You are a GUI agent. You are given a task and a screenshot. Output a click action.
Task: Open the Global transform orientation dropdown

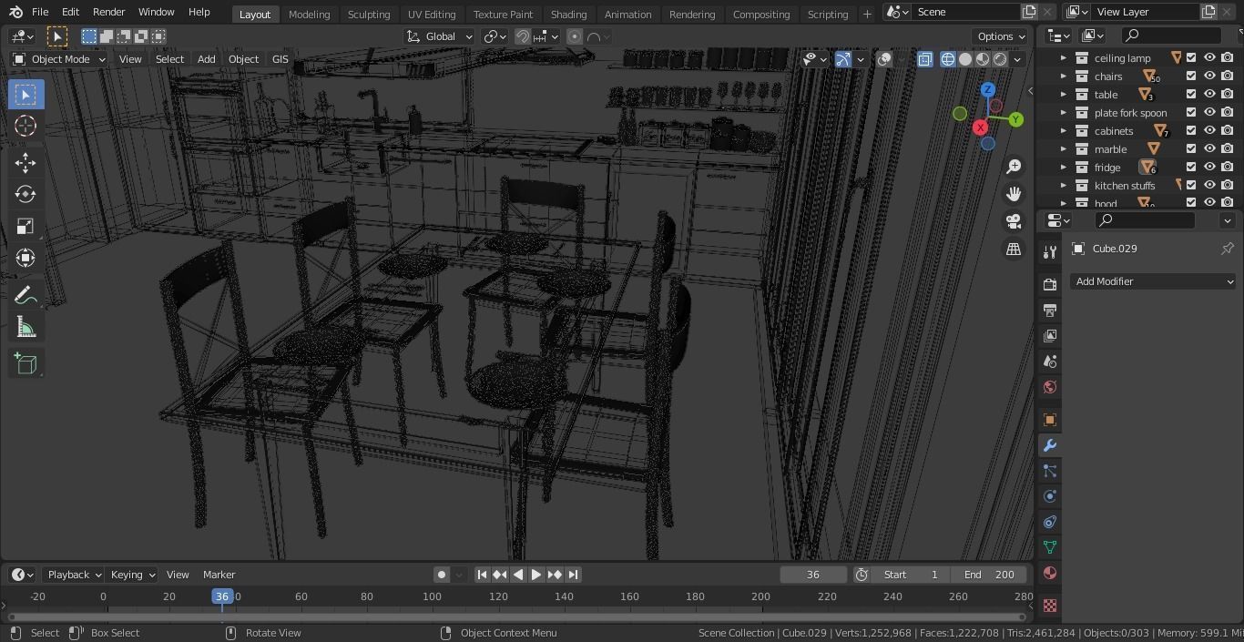440,36
